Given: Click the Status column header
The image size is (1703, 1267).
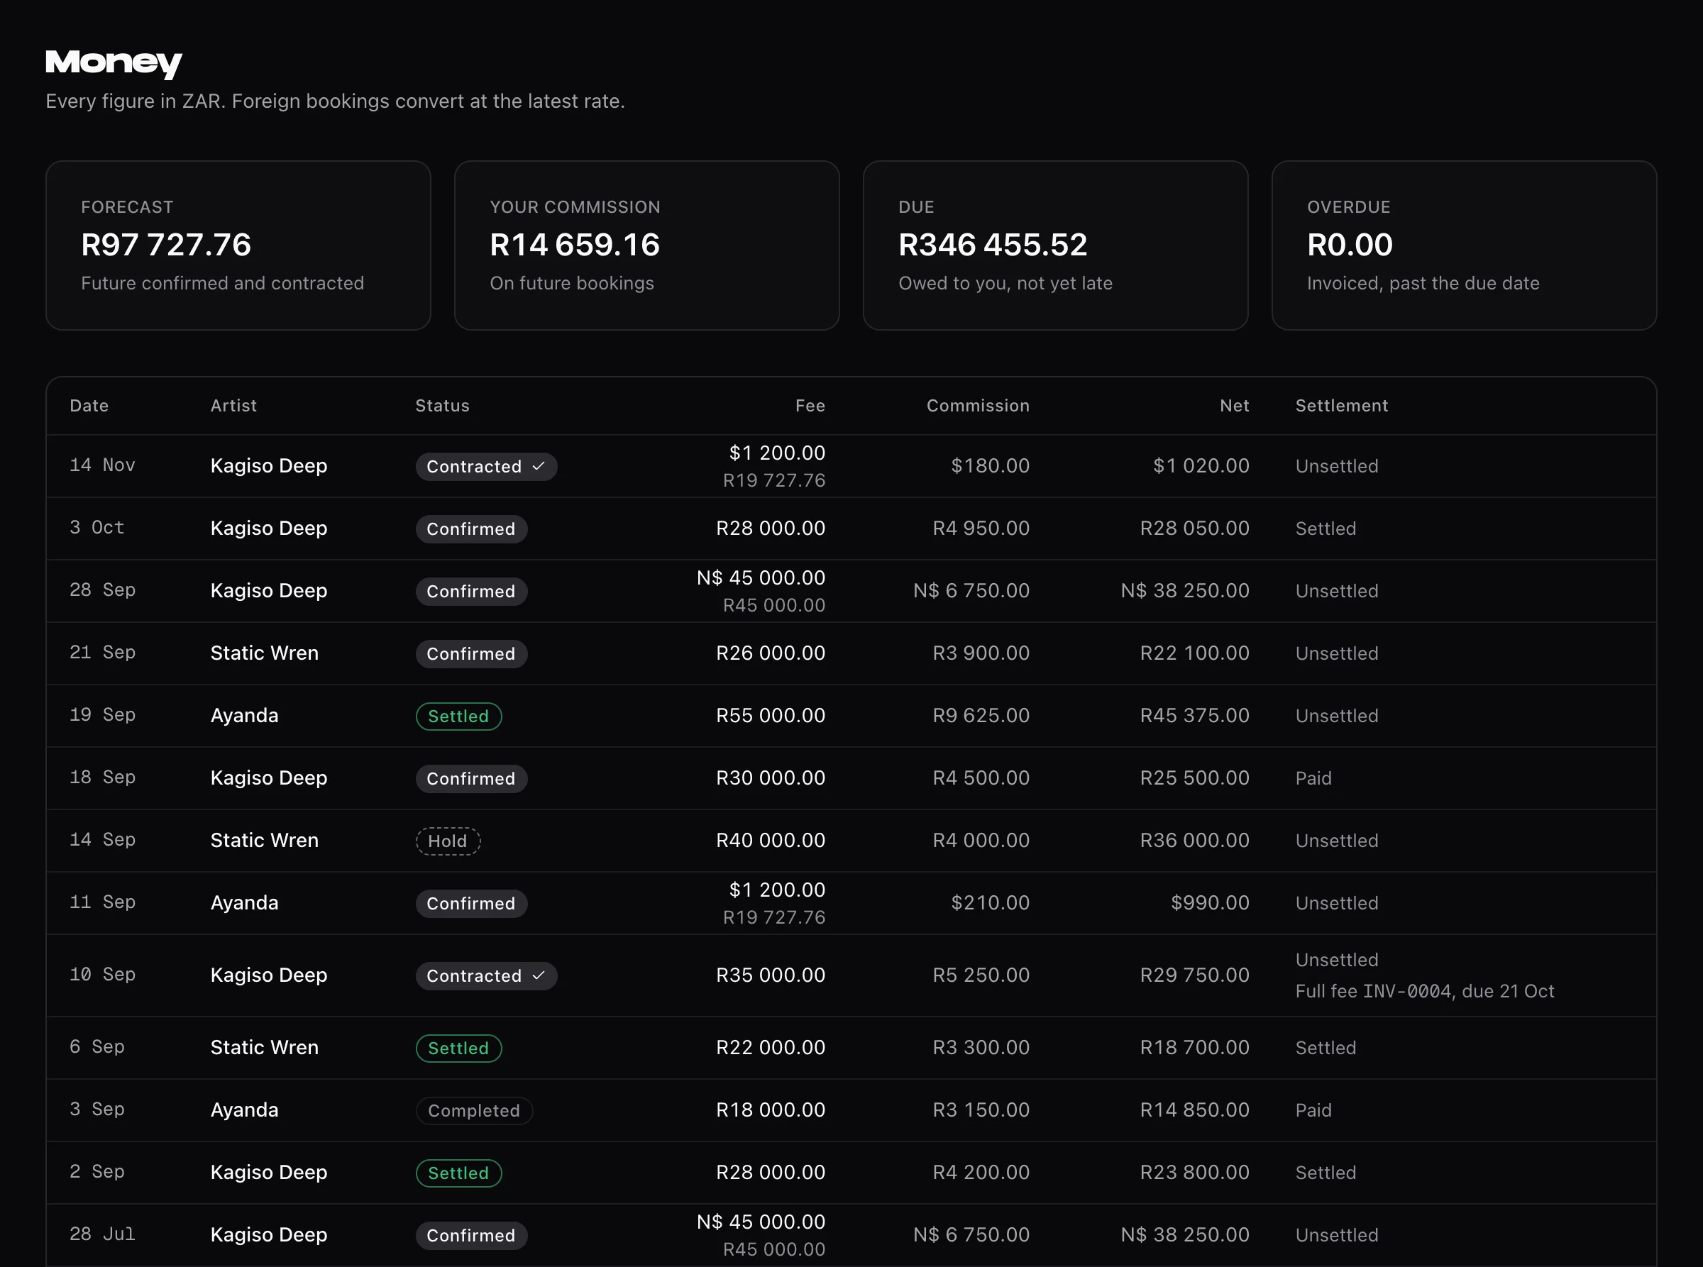Looking at the screenshot, I should click(442, 406).
